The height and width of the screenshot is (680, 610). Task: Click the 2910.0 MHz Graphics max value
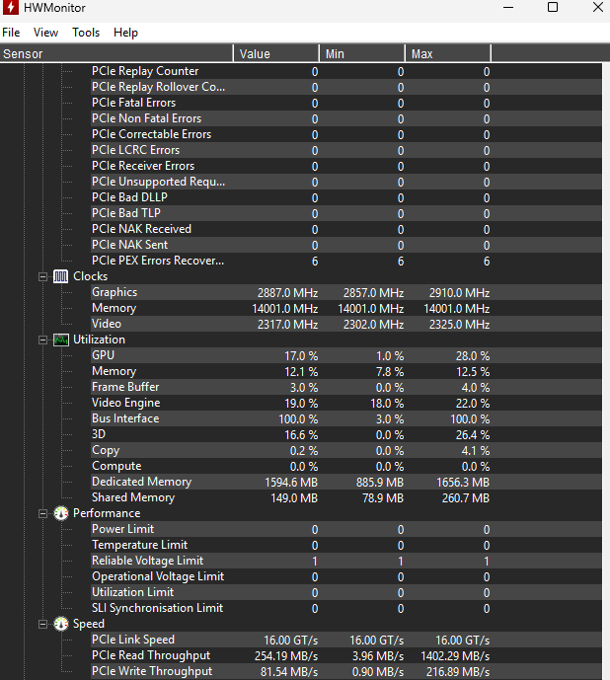pyautogui.click(x=459, y=293)
